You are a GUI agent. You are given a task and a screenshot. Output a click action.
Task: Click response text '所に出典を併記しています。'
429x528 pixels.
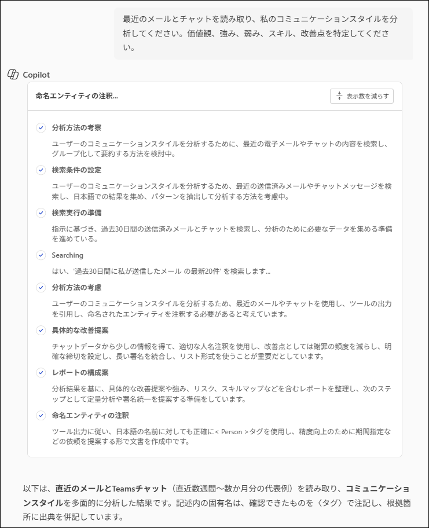click(73, 517)
